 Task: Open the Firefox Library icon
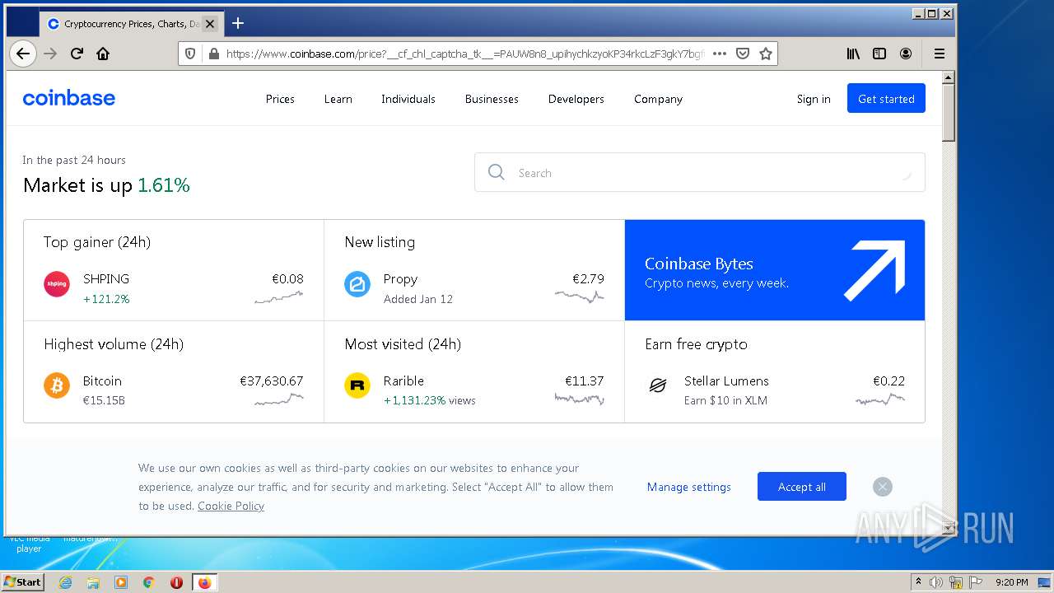click(853, 54)
